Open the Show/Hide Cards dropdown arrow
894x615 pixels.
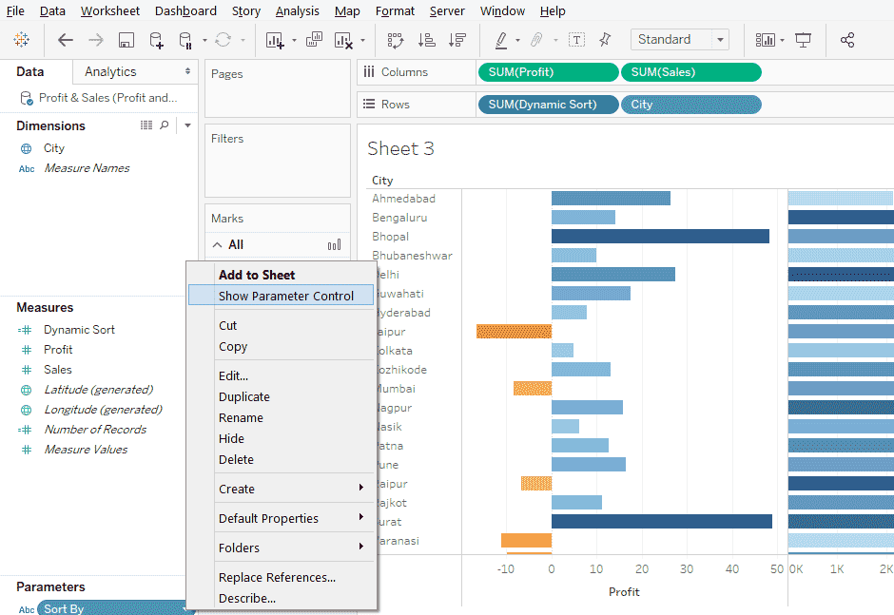[782, 41]
